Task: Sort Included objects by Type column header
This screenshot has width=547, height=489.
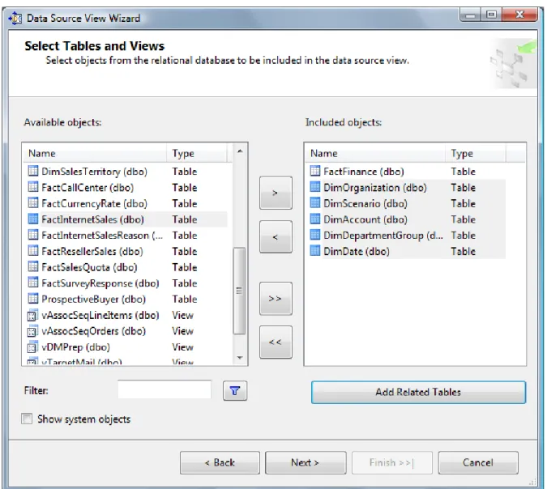Action: [475, 153]
